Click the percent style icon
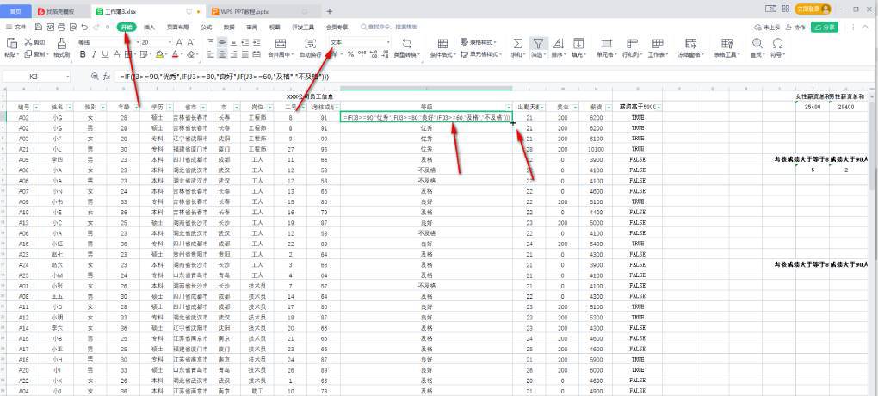Viewport: 878px width, 396px height. pos(350,54)
